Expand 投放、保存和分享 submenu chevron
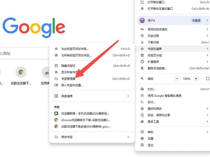This screenshot has width=210, height=157. coord(207,115)
